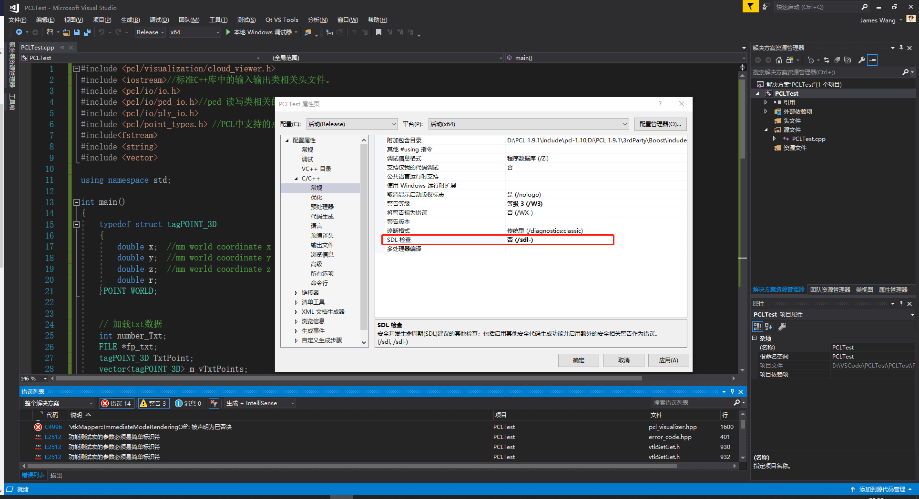This screenshot has height=499, width=919.
Task: Open the Build menu
Action: (130, 20)
